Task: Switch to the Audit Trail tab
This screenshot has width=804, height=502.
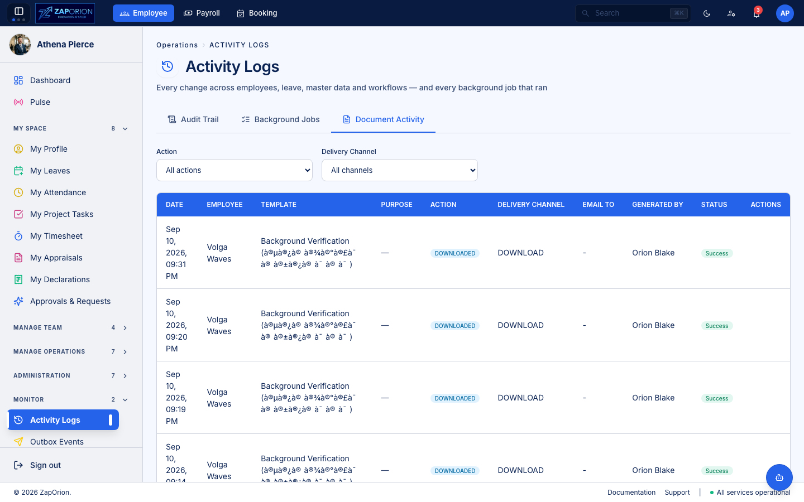Action: click(193, 119)
